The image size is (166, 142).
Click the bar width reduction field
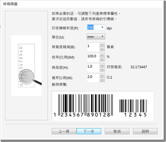tap(93, 47)
